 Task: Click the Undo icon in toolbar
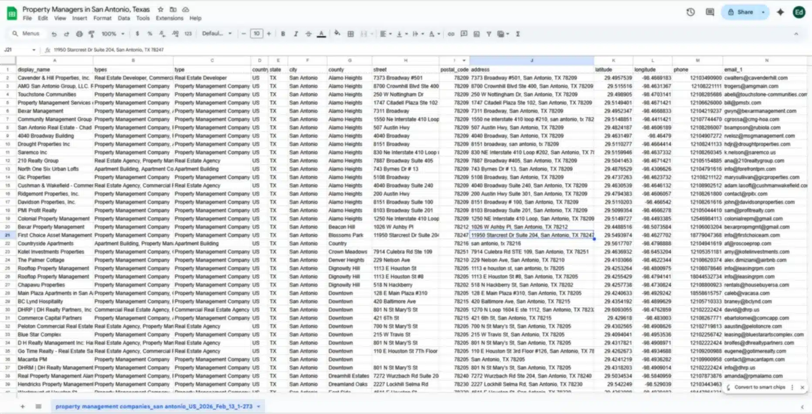[x=54, y=34]
